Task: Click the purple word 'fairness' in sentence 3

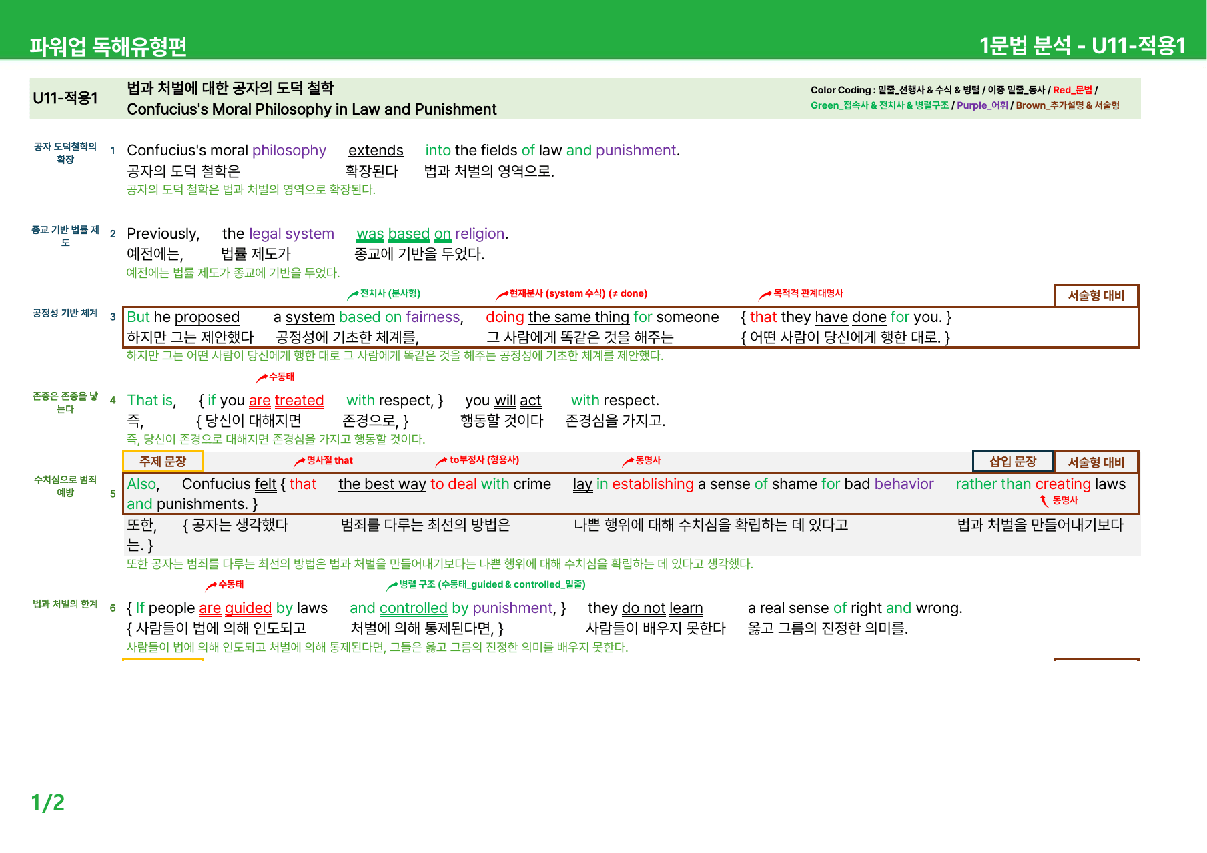Action: click(433, 317)
